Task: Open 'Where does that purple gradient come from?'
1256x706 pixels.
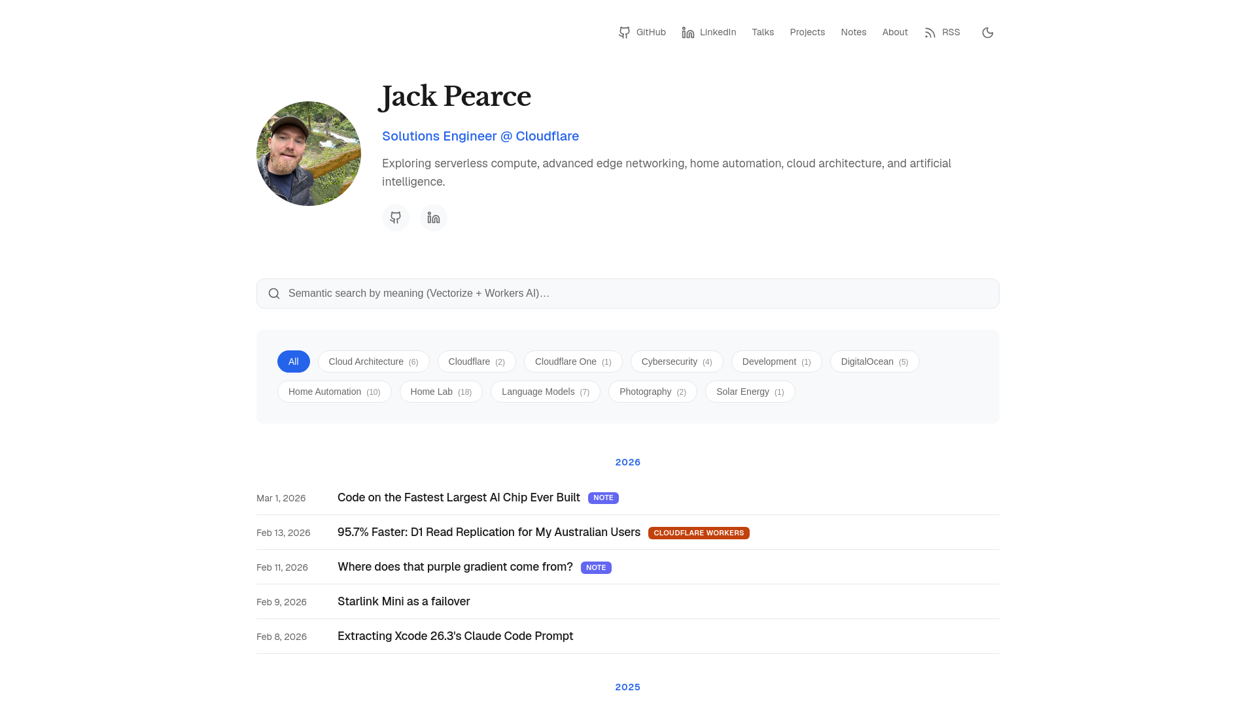Action: tap(455, 567)
